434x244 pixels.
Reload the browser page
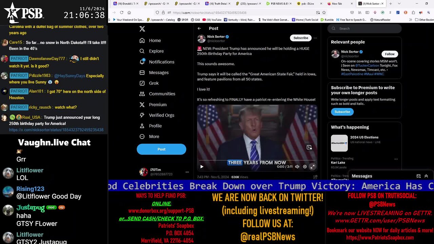[122, 13]
